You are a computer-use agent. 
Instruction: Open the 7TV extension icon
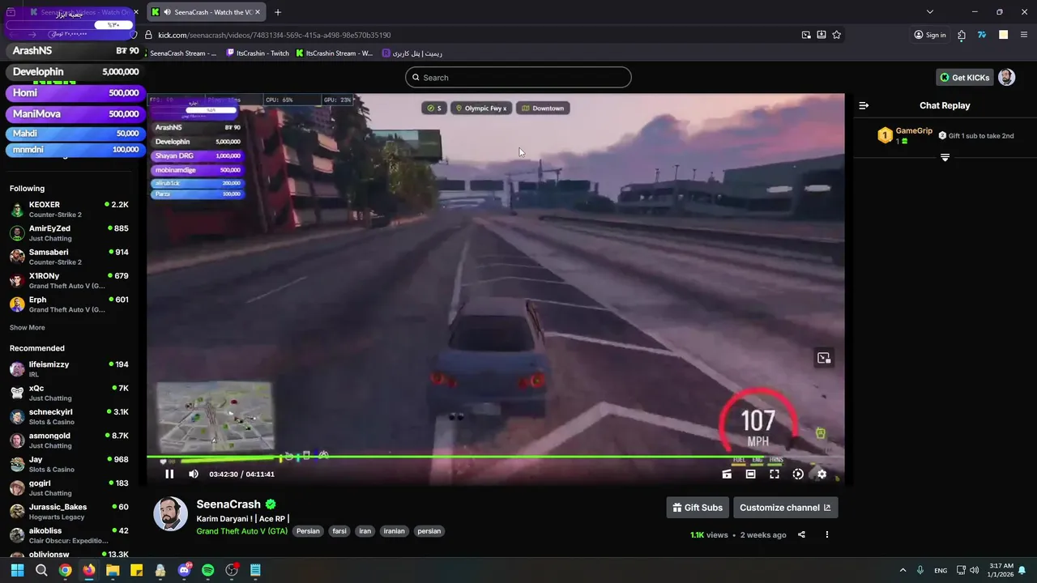(x=982, y=35)
